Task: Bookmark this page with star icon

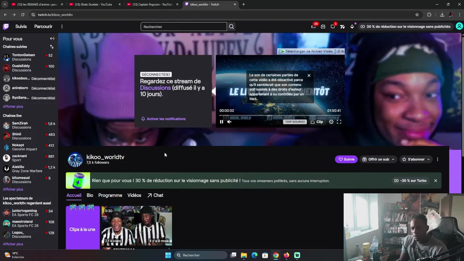Action: pyautogui.click(x=417, y=14)
